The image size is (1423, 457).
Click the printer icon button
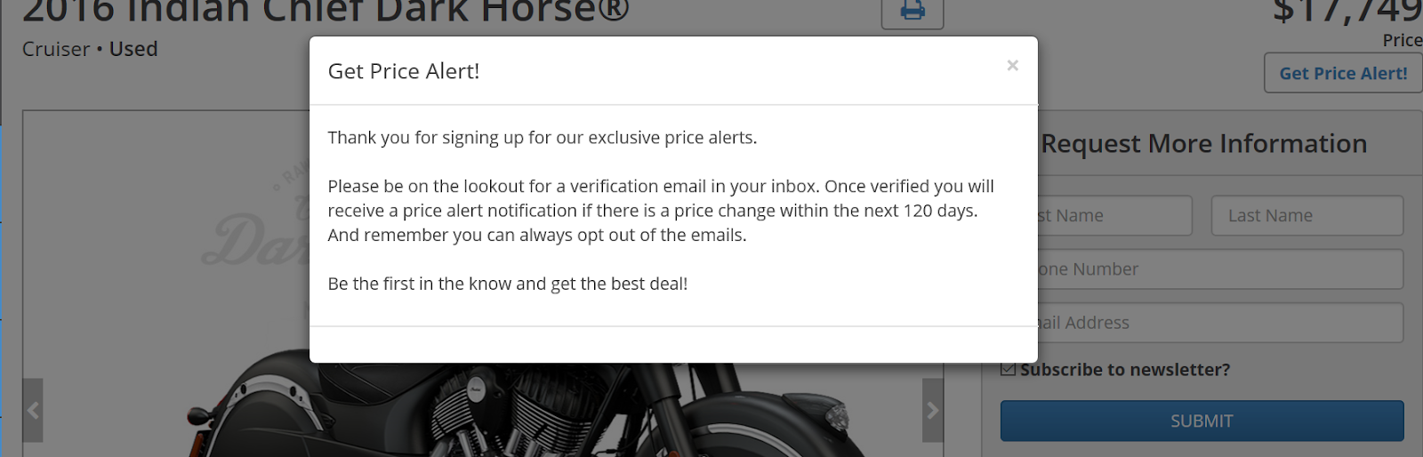tap(912, 12)
